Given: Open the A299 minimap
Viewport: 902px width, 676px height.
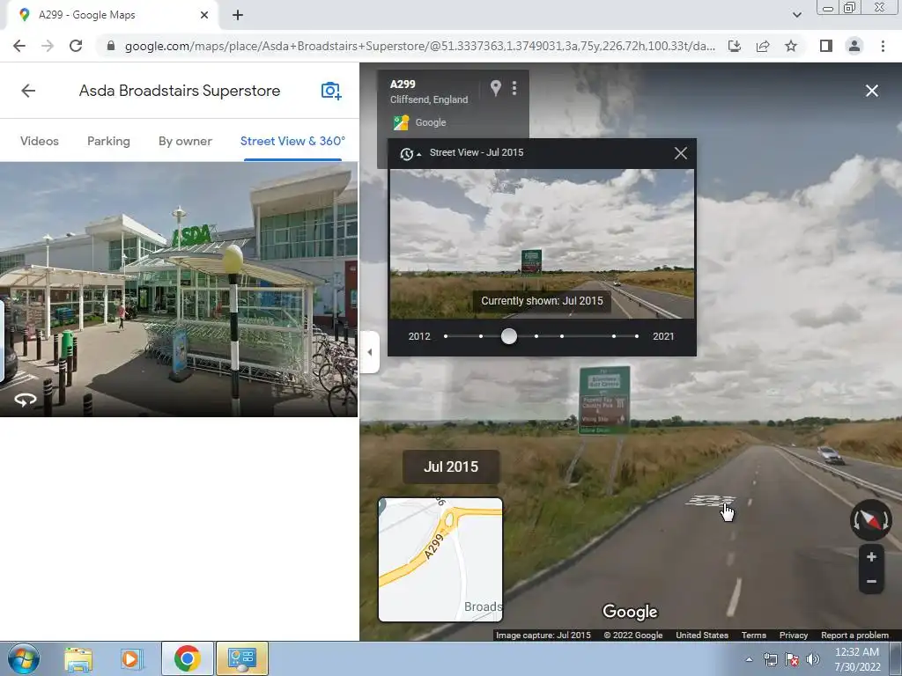Looking at the screenshot, I should pos(440,560).
